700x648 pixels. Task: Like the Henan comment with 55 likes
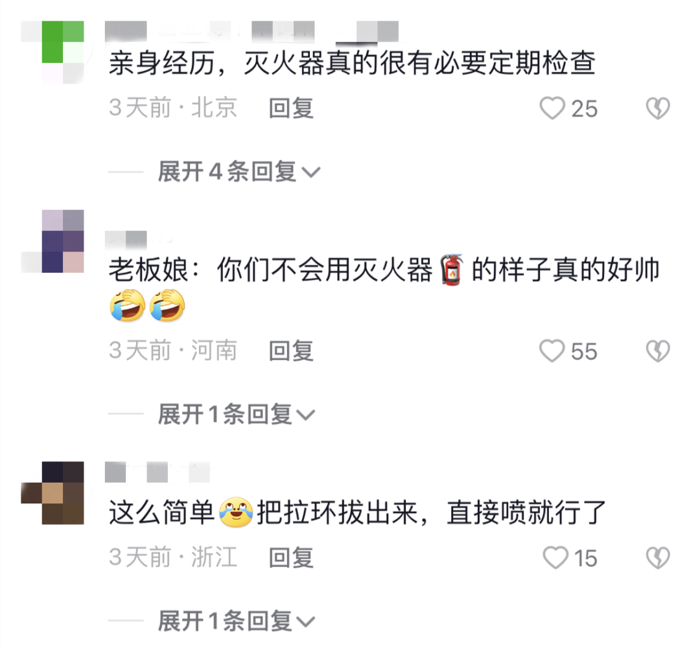553,351
